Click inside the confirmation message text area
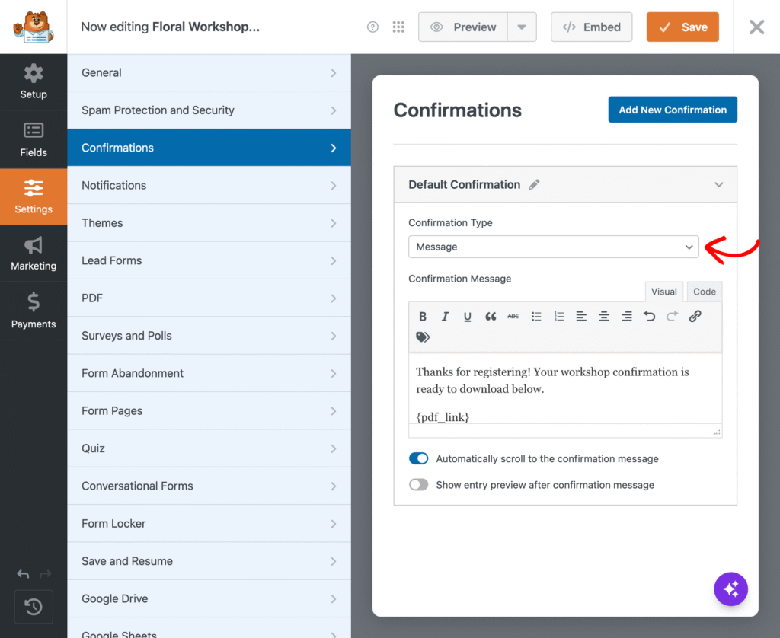This screenshot has width=780, height=638. [x=565, y=388]
